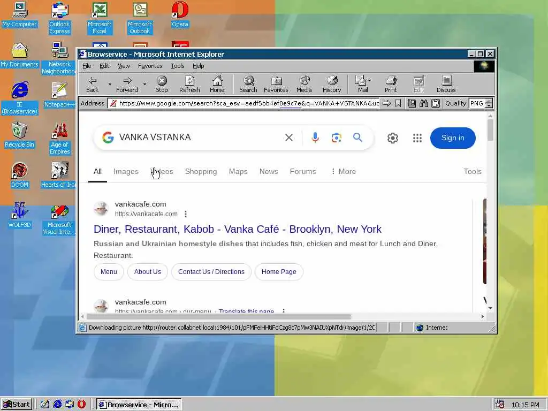Viewport: 548px width, 411px height.
Task: Open the Google apps grid
Action: point(417,138)
